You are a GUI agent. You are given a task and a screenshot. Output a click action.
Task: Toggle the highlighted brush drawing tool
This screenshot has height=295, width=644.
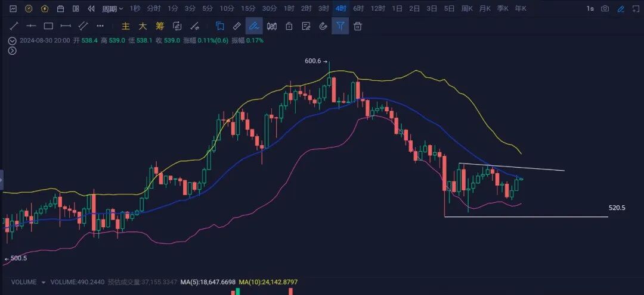(x=254, y=26)
